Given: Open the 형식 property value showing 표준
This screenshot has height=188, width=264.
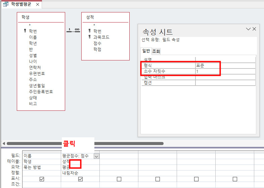Looking at the screenshot, I should (x=225, y=65).
